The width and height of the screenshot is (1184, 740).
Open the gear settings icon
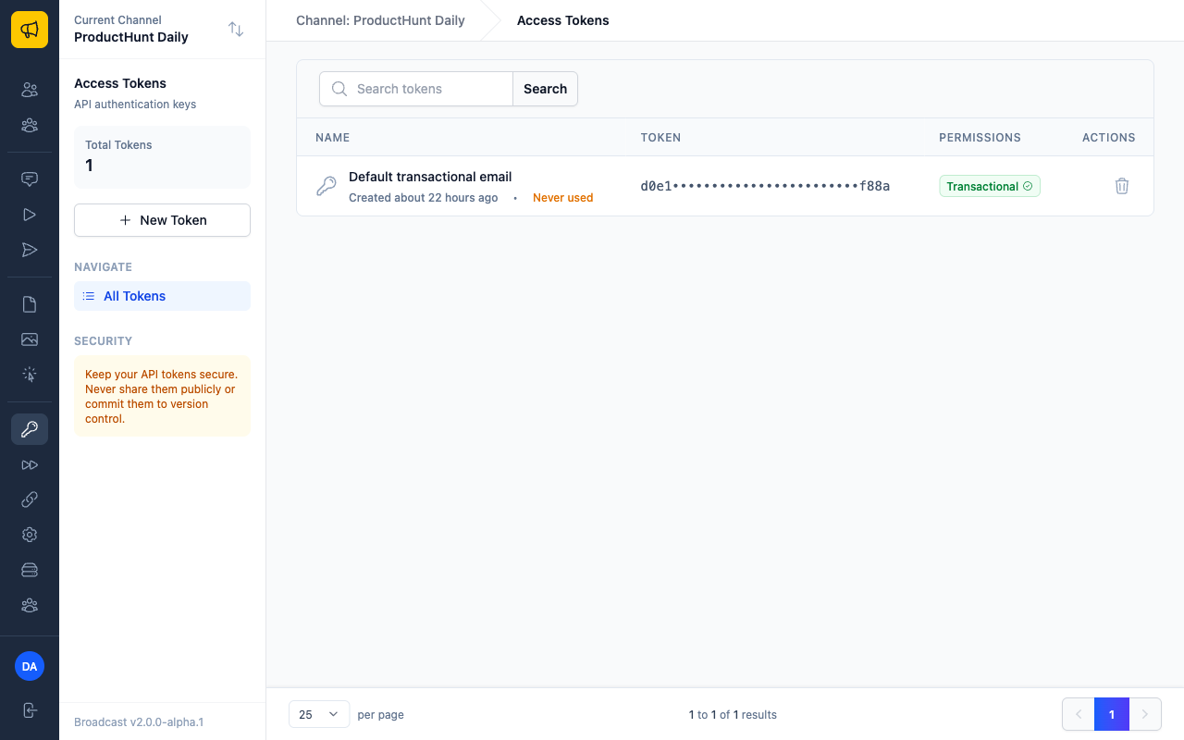pyautogui.click(x=30, y=535)
